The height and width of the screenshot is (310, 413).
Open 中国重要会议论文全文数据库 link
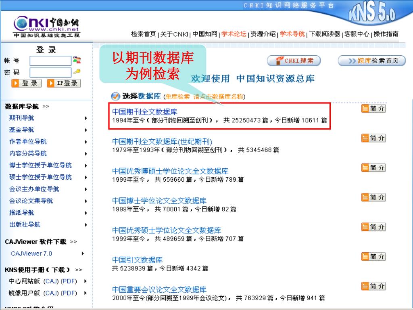click(x=159, y=290)
